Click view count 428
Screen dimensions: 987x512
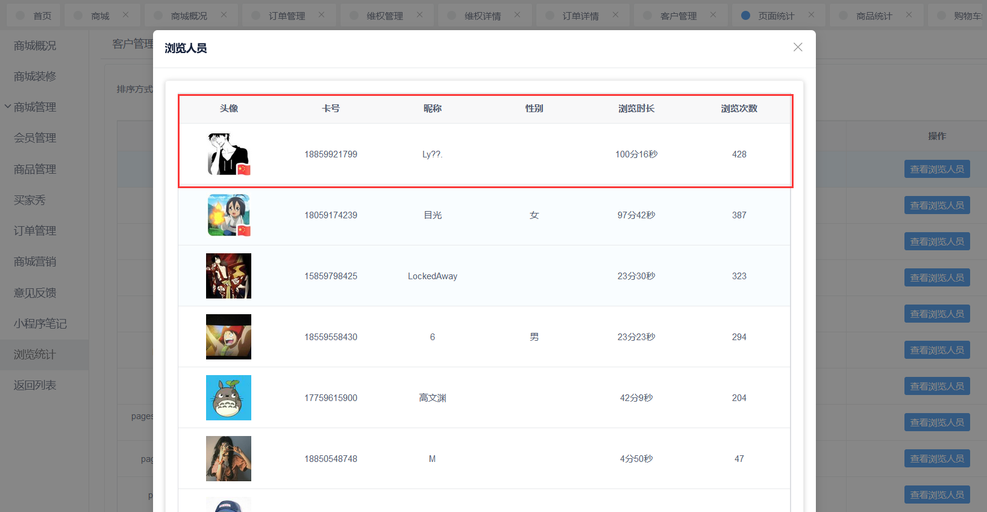(739, 154)
